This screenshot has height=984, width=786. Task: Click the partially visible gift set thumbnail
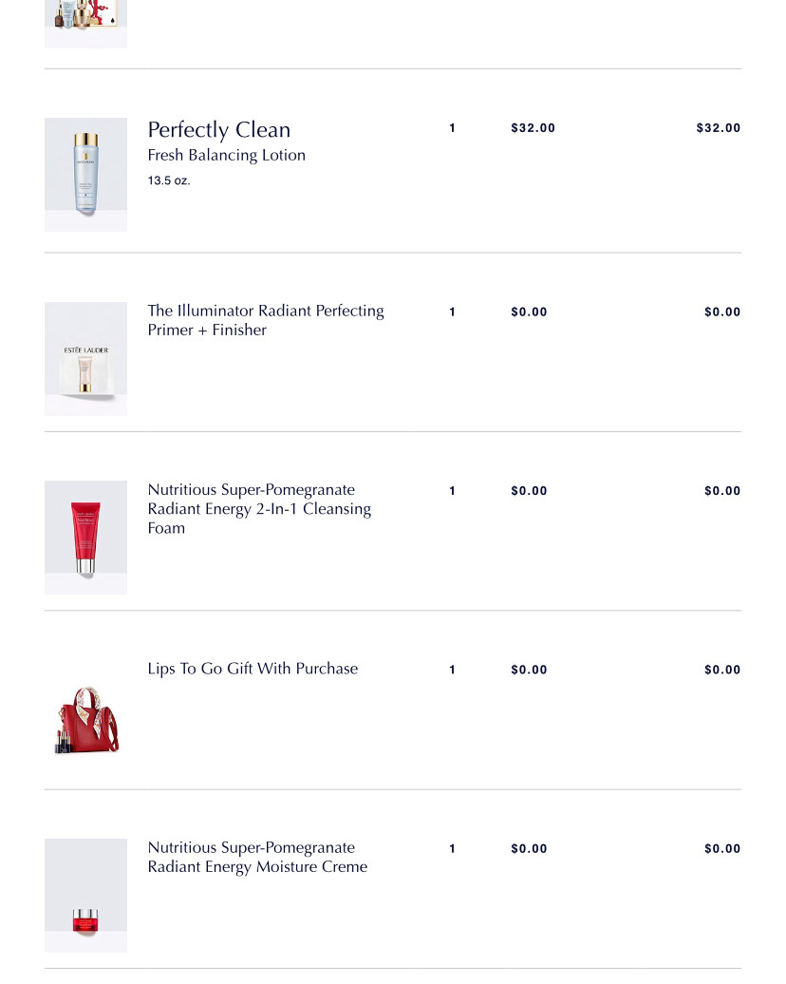[85, 23]
